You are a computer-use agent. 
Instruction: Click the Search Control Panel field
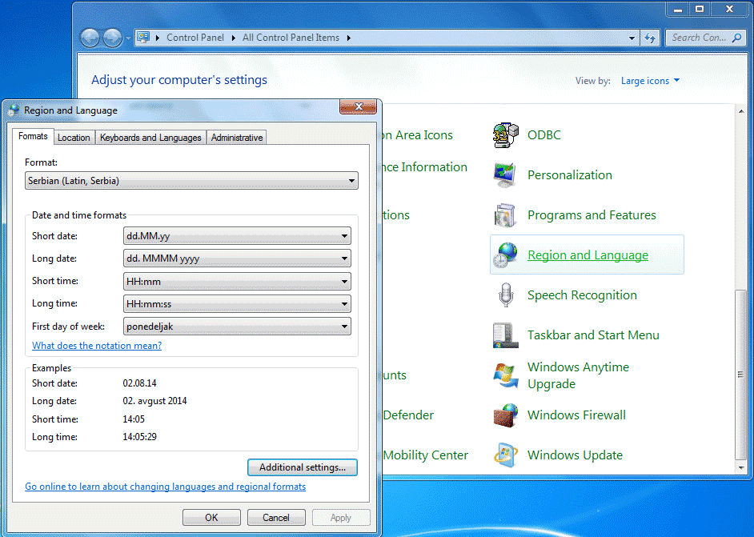pyautogui.click(x=698, y=38)
